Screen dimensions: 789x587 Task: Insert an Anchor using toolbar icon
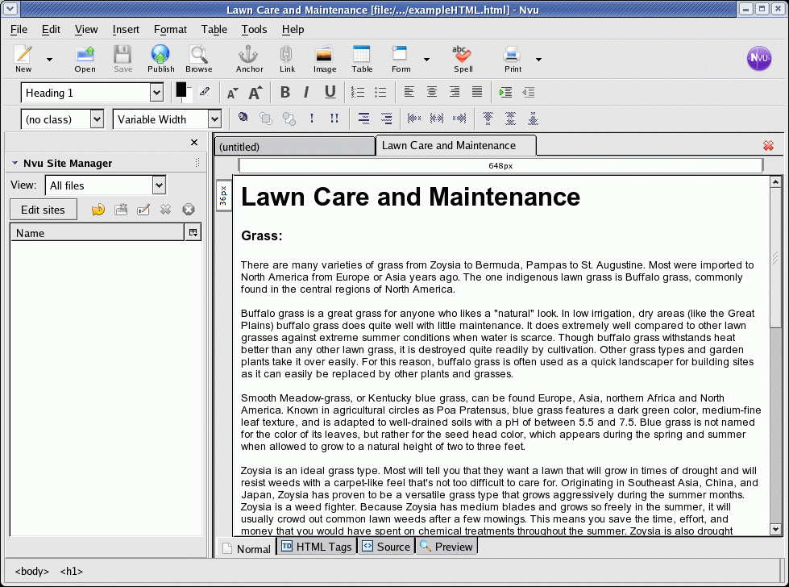click(x=249, y=58)
